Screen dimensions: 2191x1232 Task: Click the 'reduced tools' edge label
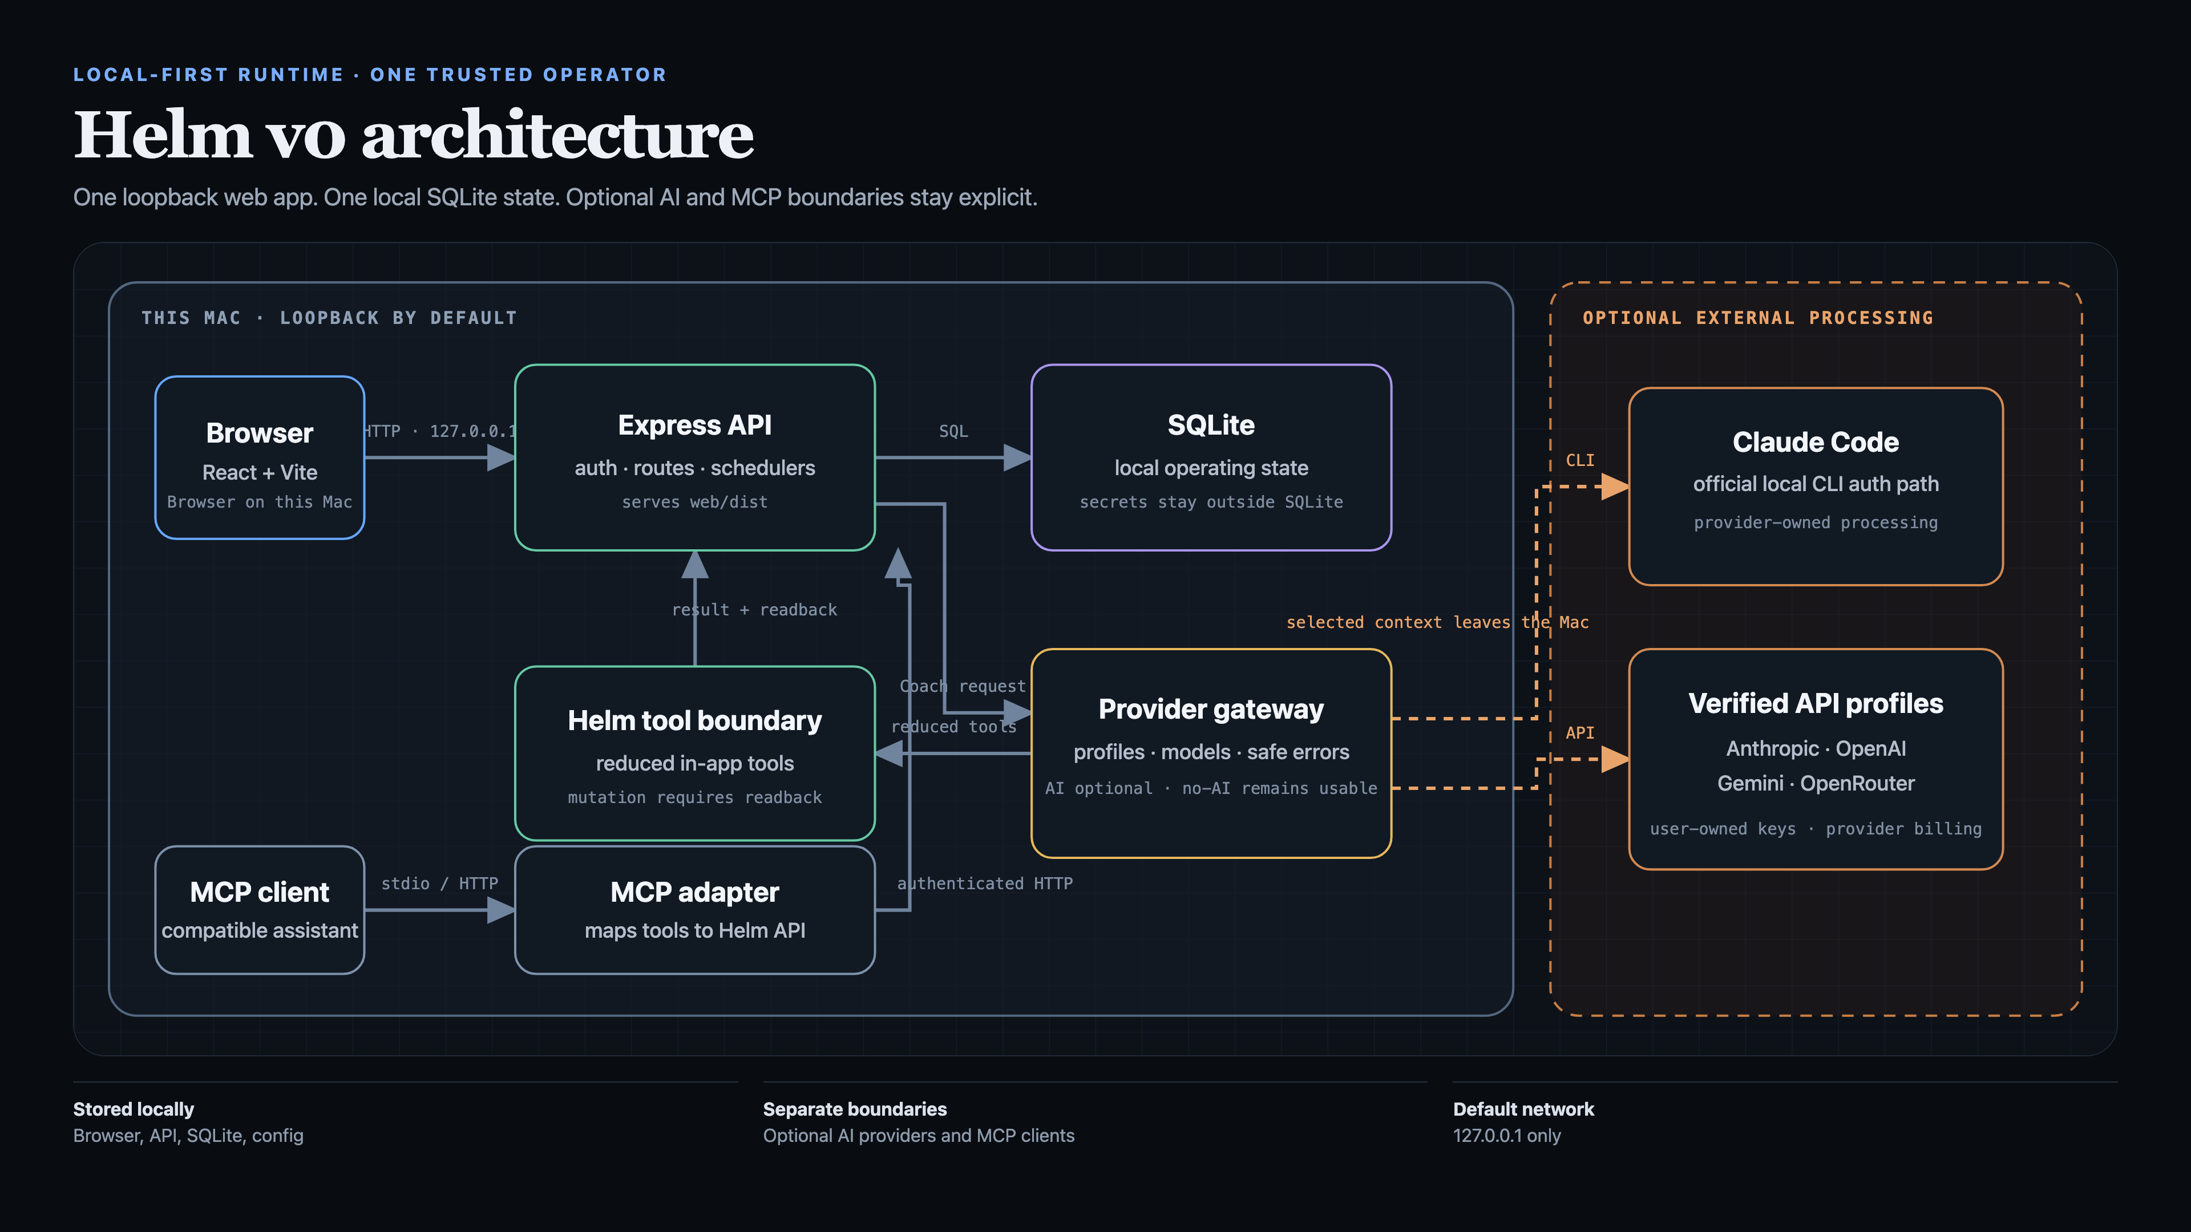(953, 727)
